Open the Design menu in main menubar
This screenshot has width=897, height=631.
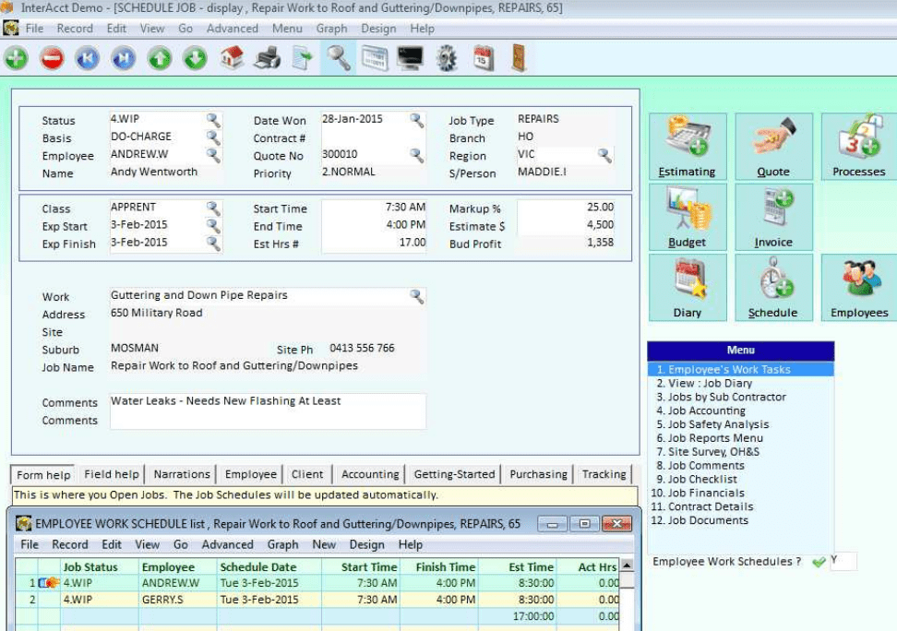coord(378,28)
